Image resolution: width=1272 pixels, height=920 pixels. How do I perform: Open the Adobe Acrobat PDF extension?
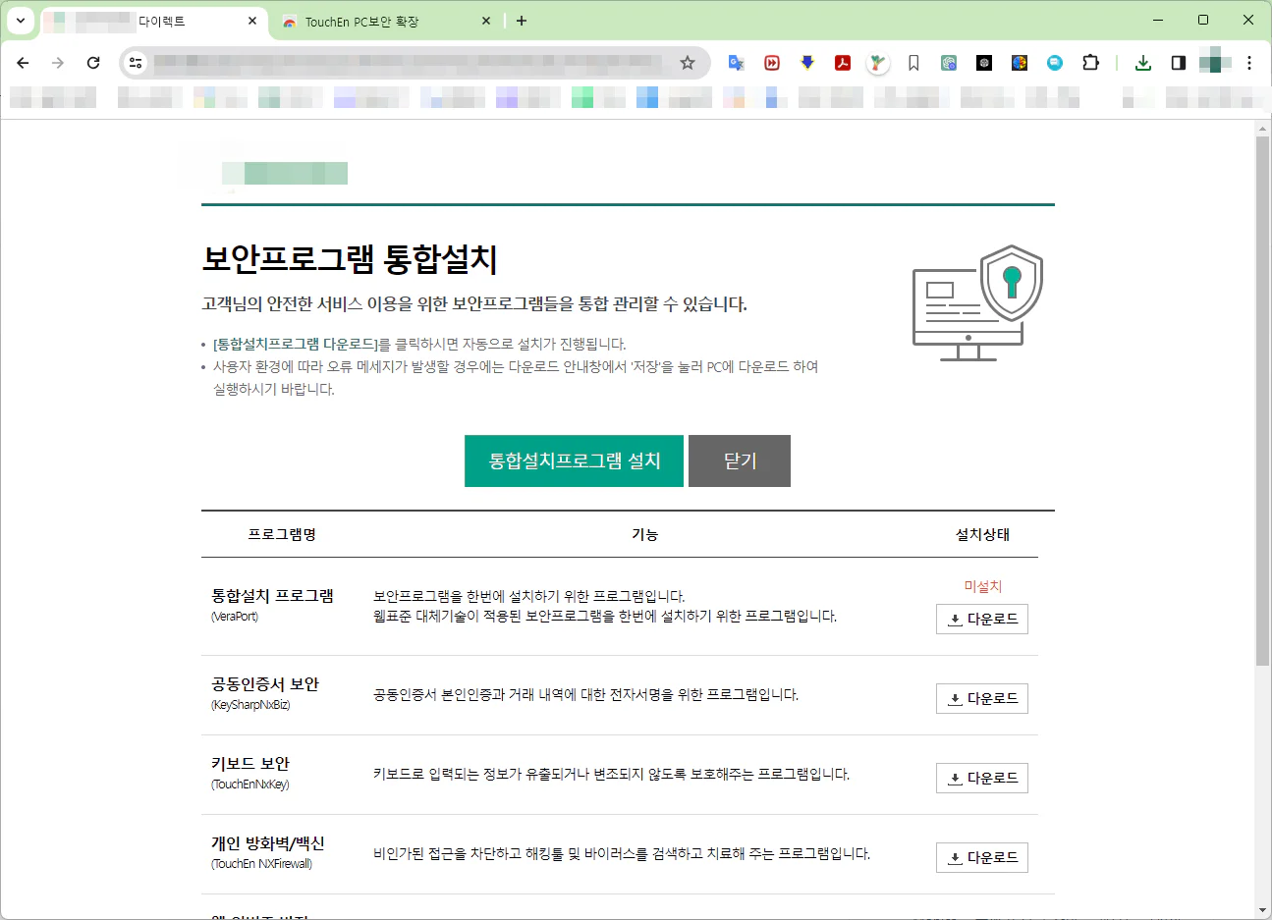point(843,63)
